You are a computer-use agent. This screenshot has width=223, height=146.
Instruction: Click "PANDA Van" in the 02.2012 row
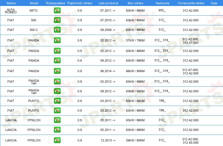click(34, 82)
